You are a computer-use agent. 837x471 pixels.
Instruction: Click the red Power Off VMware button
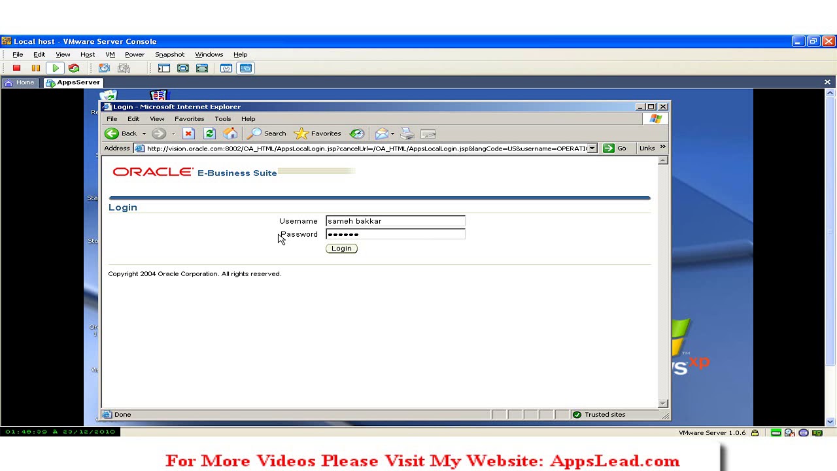pos(16,68)
